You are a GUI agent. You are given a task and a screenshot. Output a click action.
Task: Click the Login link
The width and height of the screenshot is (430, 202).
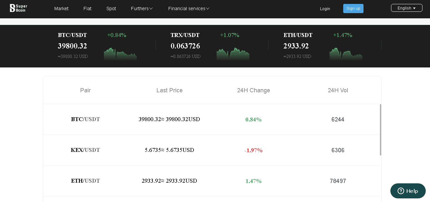click(x=325, y=9)
